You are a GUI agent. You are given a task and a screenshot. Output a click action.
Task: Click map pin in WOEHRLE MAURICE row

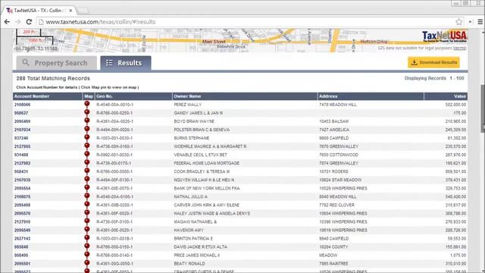[87, 146]
